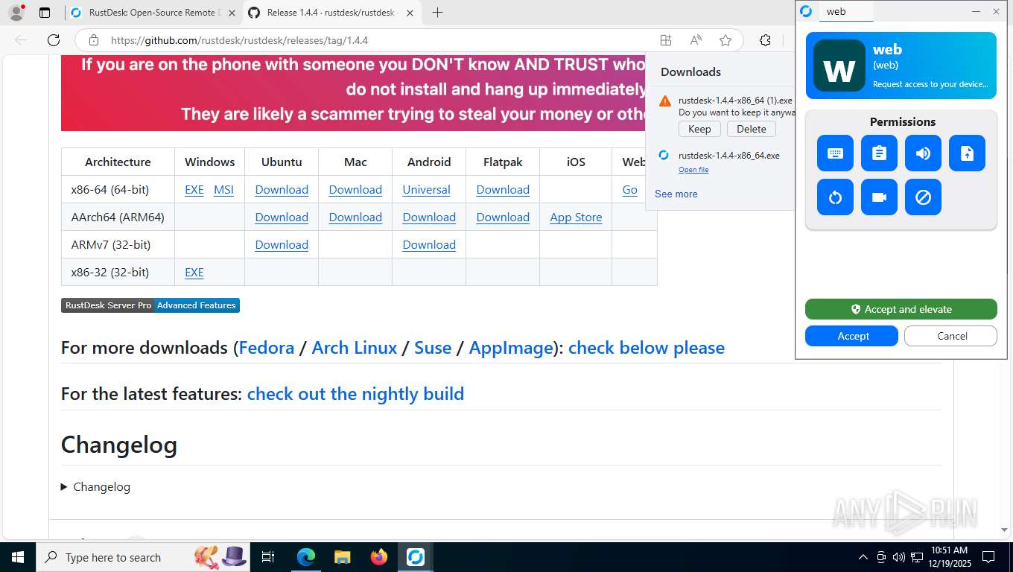This screenshot has width=1013, height=572.
Task: Click the x86-32 Windows EXE link
Action: click(194, 273)
